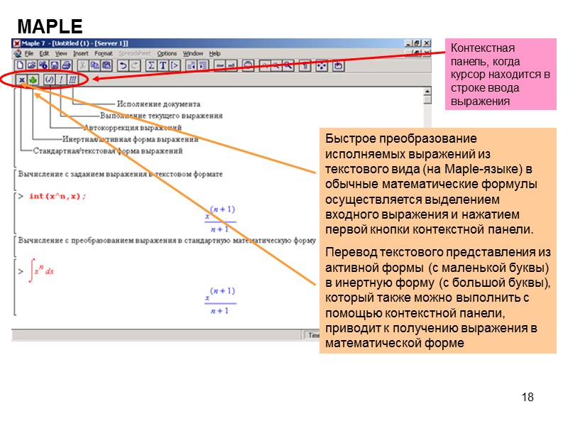Toggle inert/active form with maple leaf button
Screen dimensions: 568x426
pos(33,80)
